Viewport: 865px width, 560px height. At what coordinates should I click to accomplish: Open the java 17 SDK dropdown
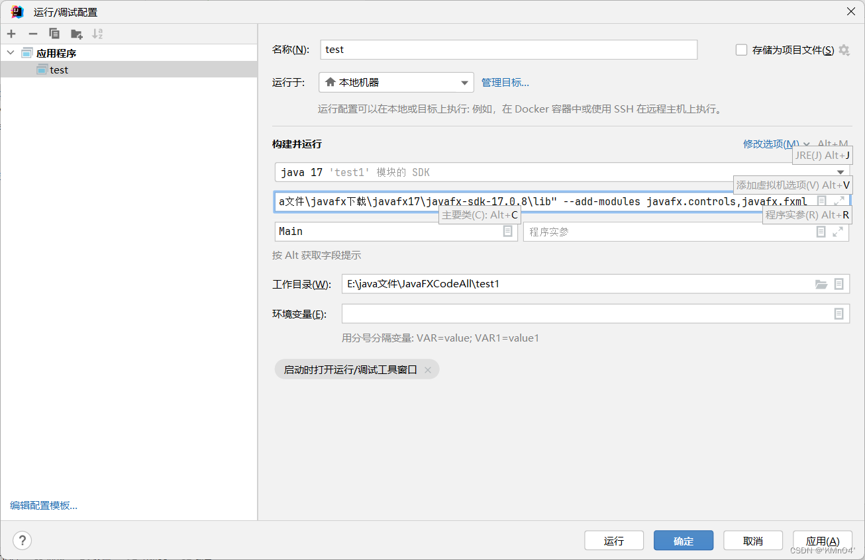(562, 172)
